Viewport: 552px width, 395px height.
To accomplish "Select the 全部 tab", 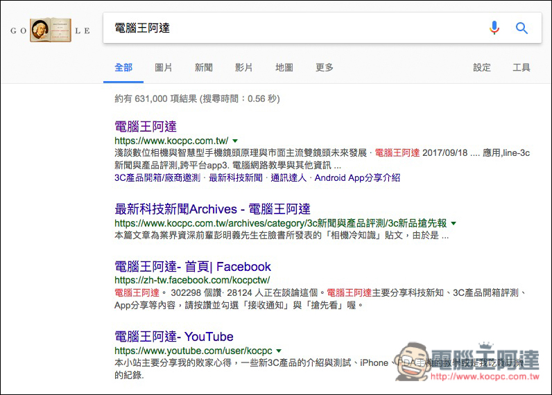I will pyautogui.click(x=123, y=67).
